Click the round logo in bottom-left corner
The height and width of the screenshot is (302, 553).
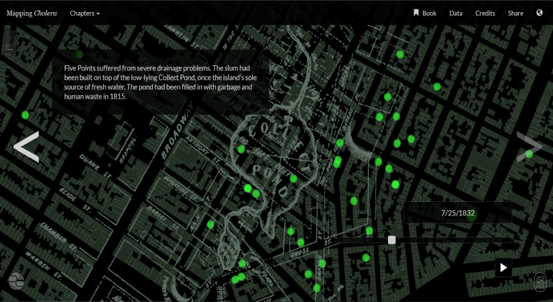[16, 281]
